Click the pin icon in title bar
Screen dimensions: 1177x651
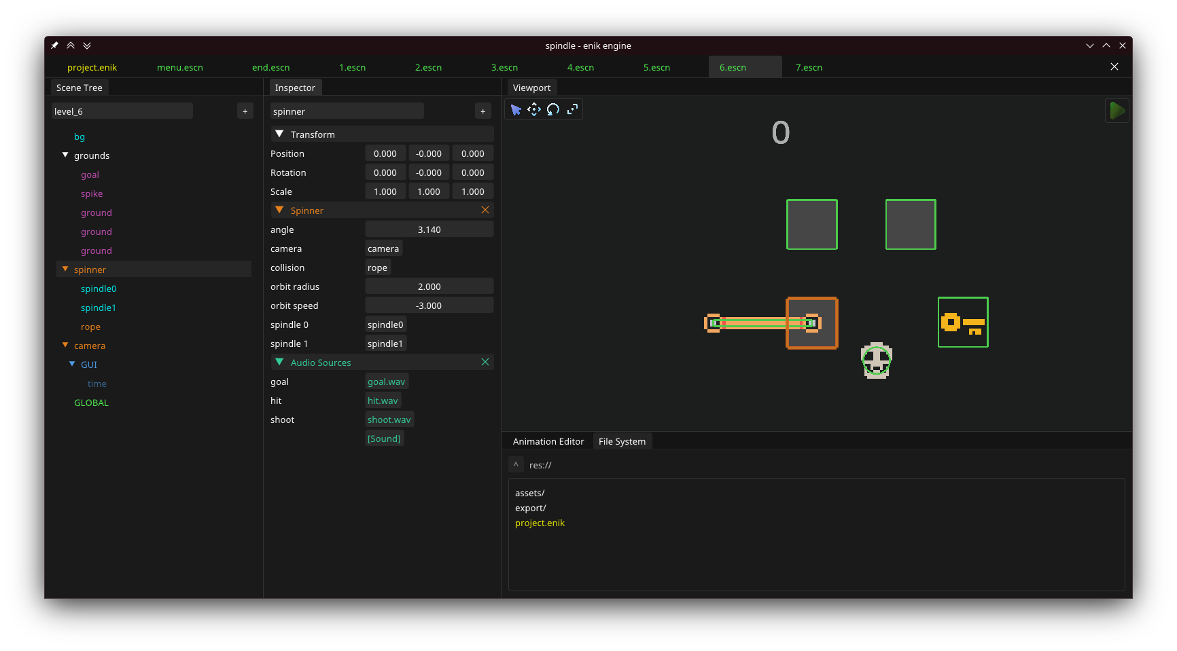tap(54, 45)
